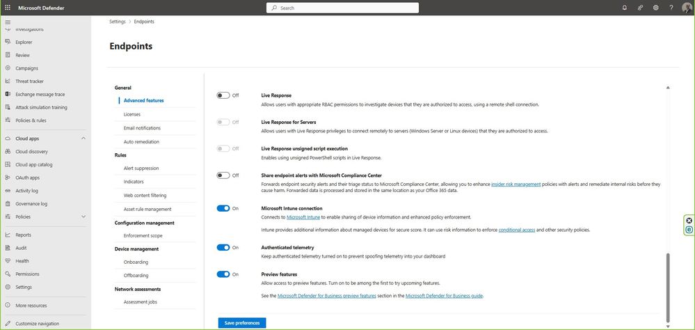Turn off Microsoft Intune connection toggle
The width and height of the screenshot is (695, 330).
point(223,208)
